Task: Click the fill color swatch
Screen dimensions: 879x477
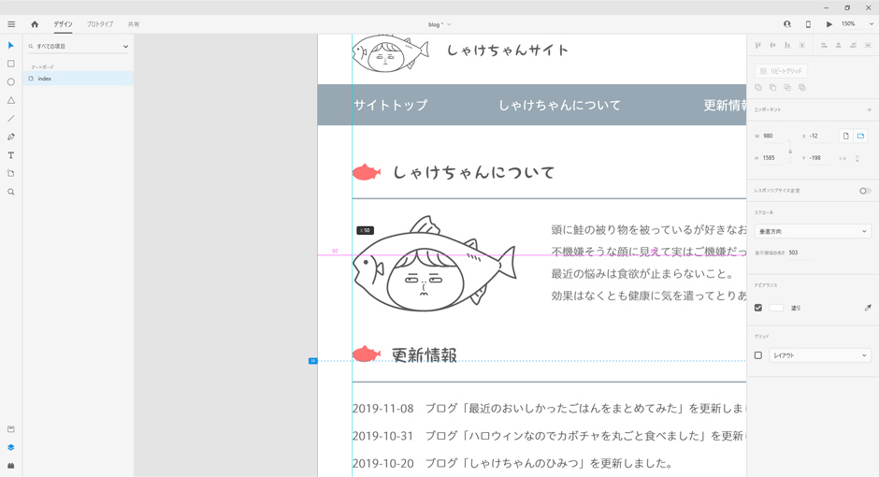Action: click(x=776, y=308)
